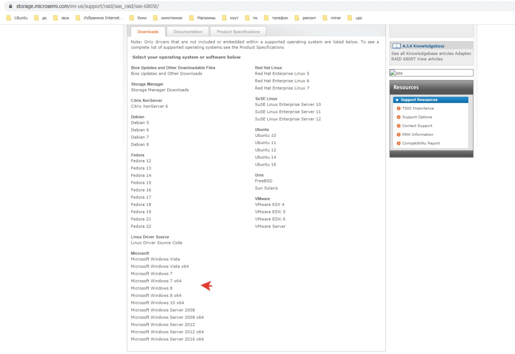The width and height of the screenshot is (515, 354).
Task: Click the TSID Importance bullet icon
Action: (398, 108)
